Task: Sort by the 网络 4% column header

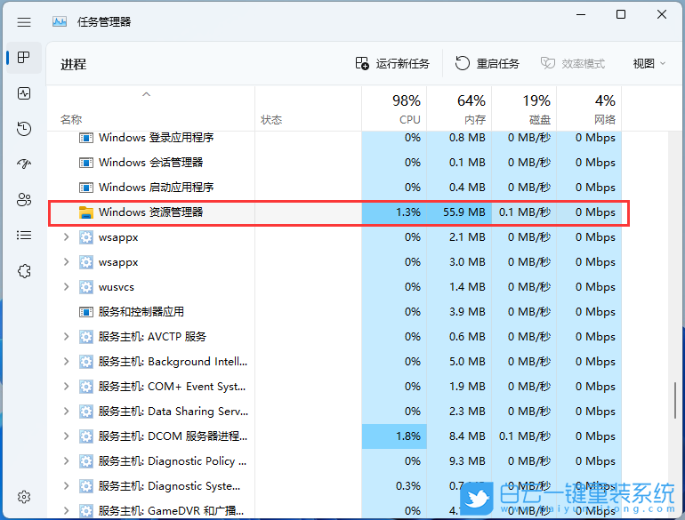Action: coord(589,108)
